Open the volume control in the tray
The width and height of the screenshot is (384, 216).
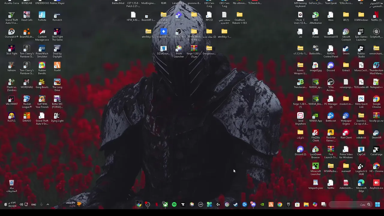pyautogui.click(x=21, y=205)
